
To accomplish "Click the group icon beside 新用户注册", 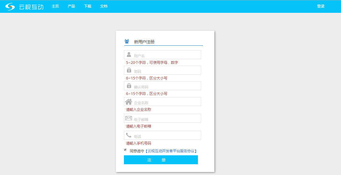I will (x=127, y=42).
